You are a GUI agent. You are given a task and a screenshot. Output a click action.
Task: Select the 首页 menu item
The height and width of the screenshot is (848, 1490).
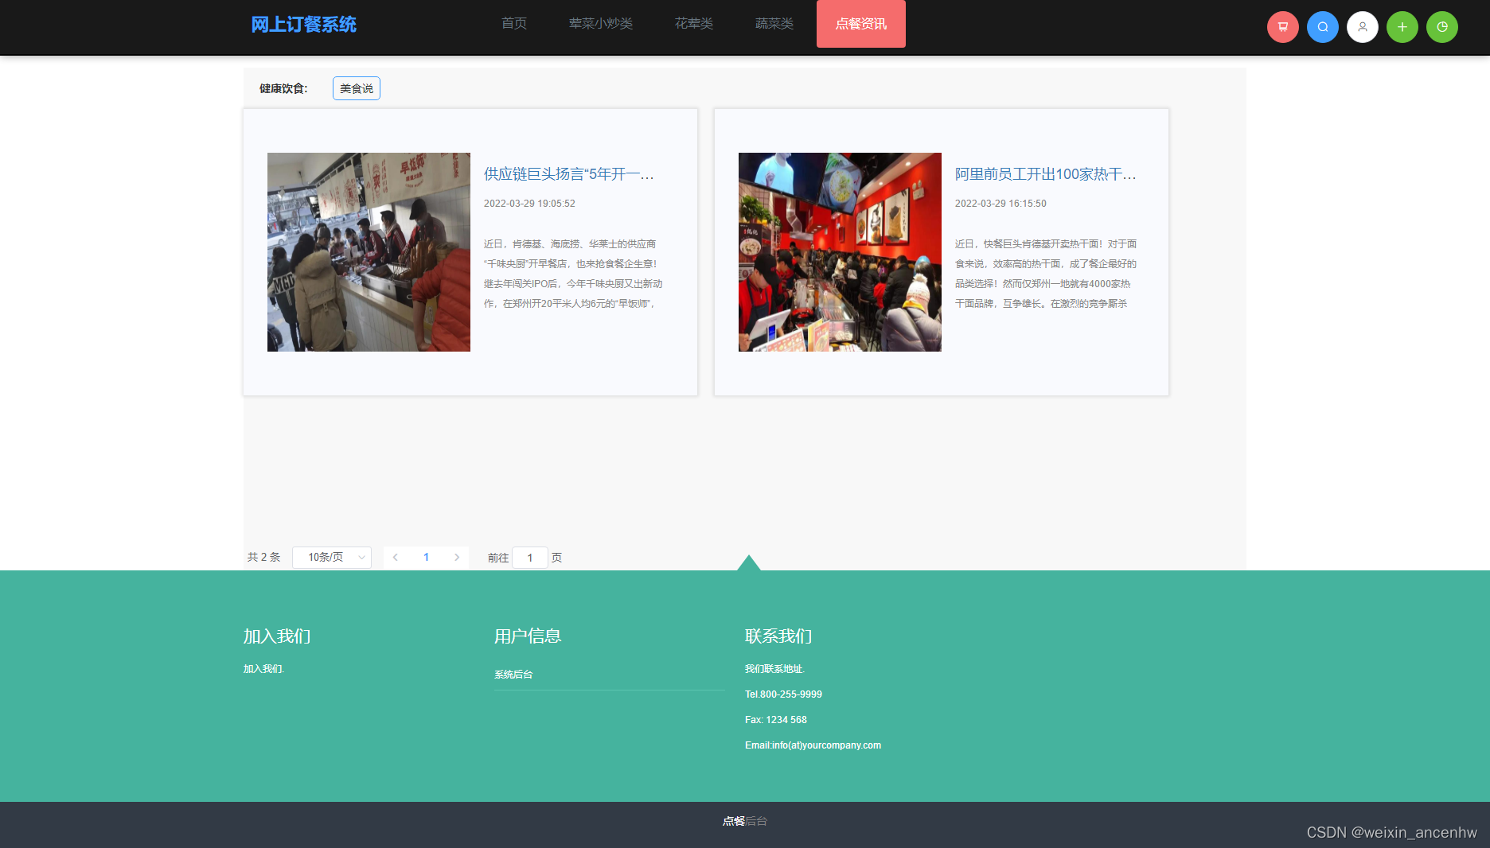(514, 24)
